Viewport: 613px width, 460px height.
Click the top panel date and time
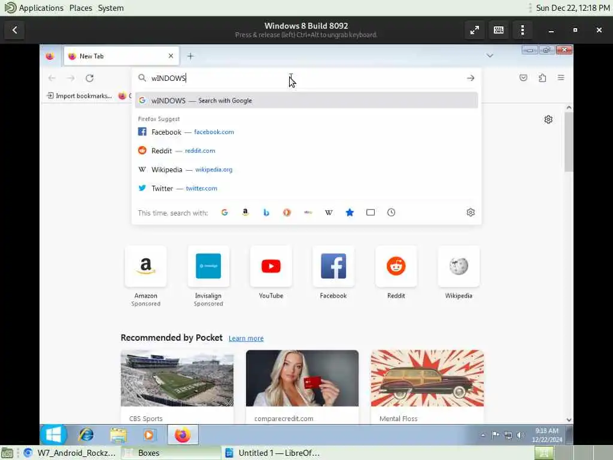[x=573, y=8]
